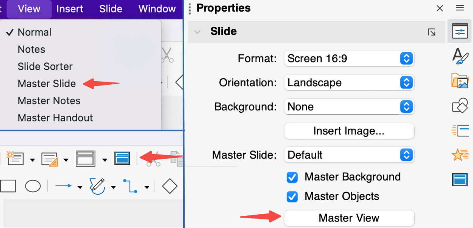This screenshot has width=473, height=228.
Task: Open the Format dropdown showing Screen 16:9
Action: (x=349, y=59)
